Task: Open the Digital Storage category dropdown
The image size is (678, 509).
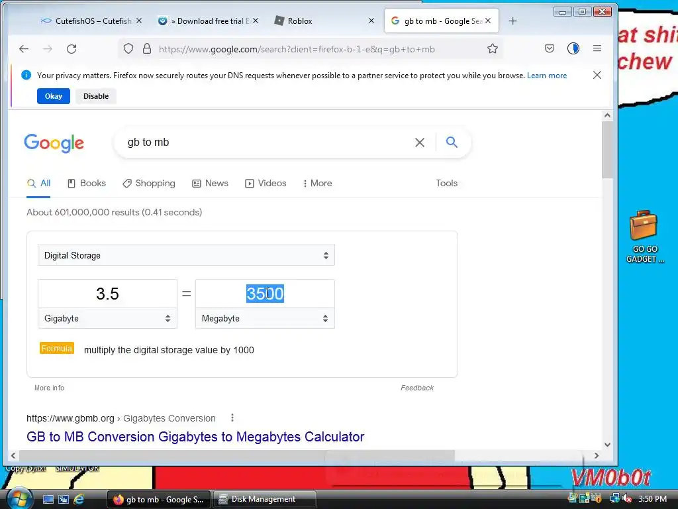Action: point(186,255)
